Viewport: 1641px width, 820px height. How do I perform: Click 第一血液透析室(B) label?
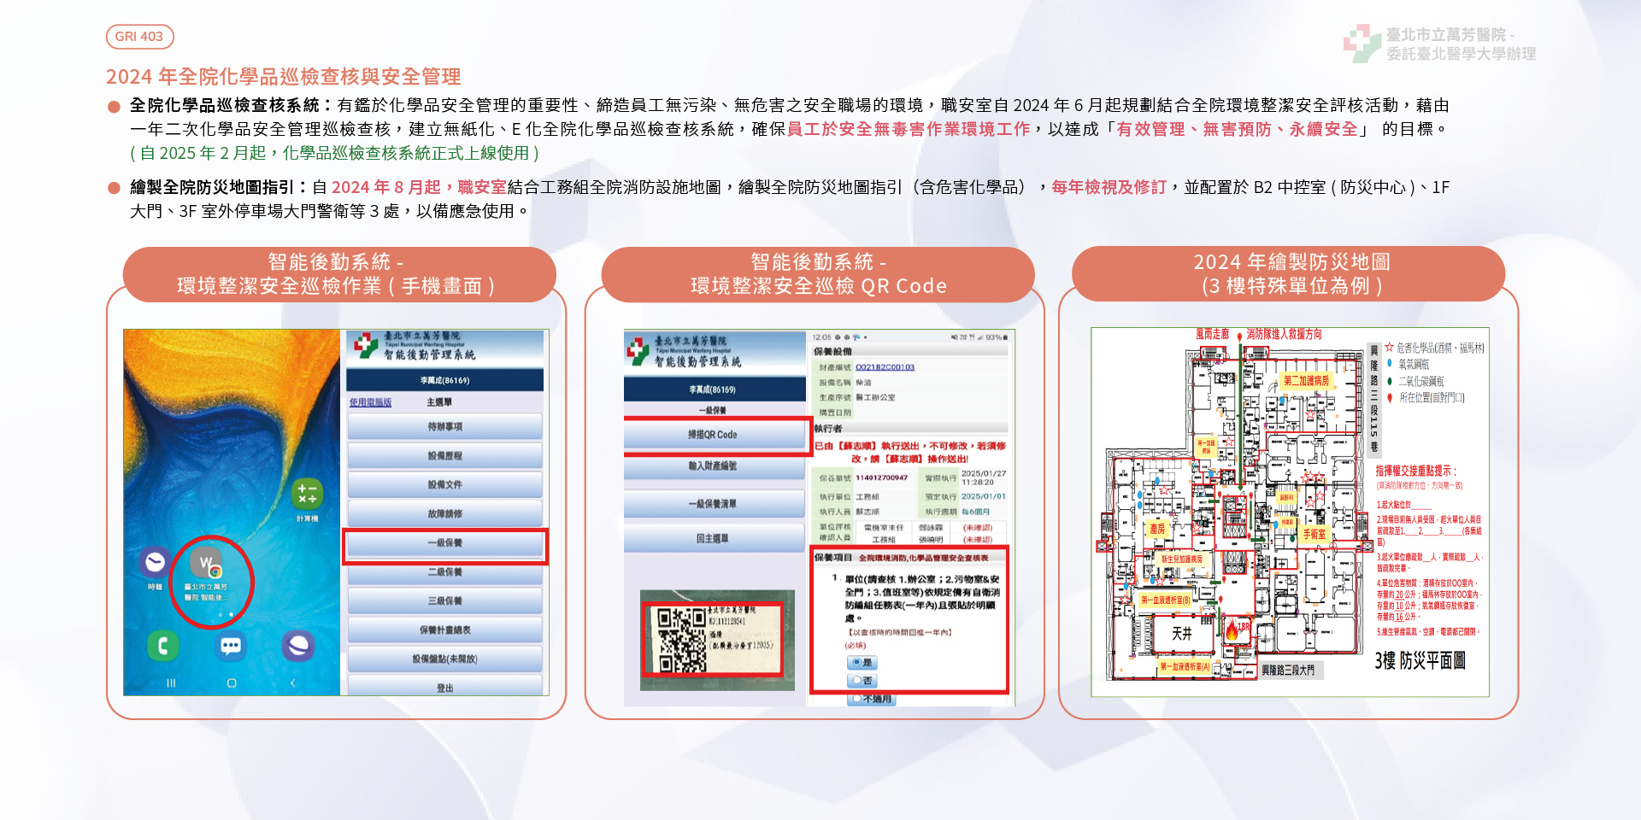1165,600
